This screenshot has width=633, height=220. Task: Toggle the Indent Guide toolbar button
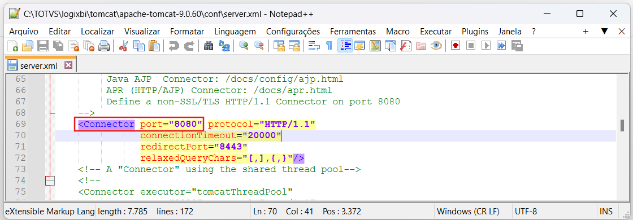coord(345,46)
